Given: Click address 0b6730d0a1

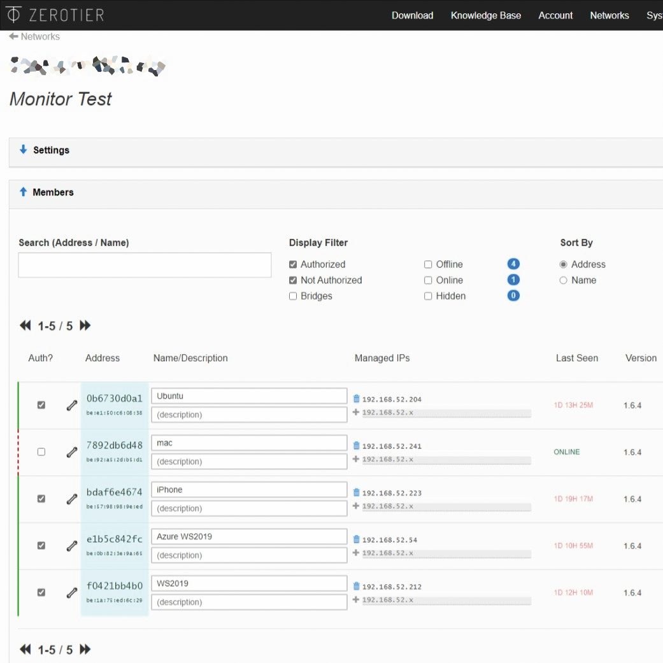Looking at the screenshot, I should 114,398.
